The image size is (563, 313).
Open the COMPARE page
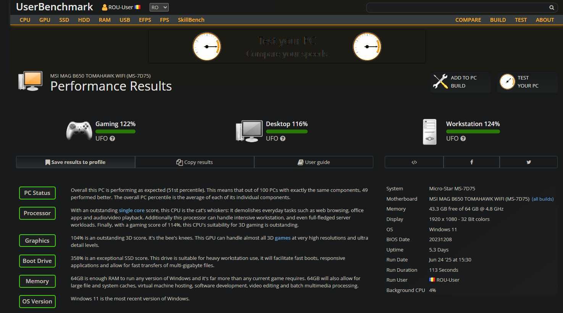(468, 20)
